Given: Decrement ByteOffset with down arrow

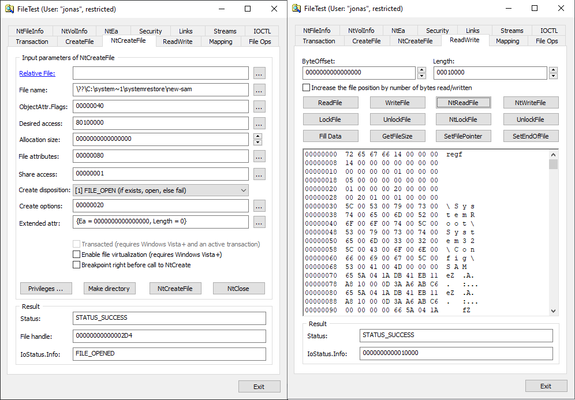Looking at the screenshot, I should point(421,76).
